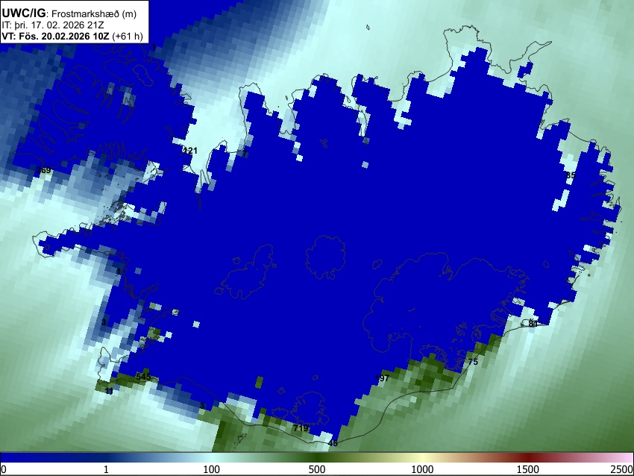Click the map value 545

point(143,377)
